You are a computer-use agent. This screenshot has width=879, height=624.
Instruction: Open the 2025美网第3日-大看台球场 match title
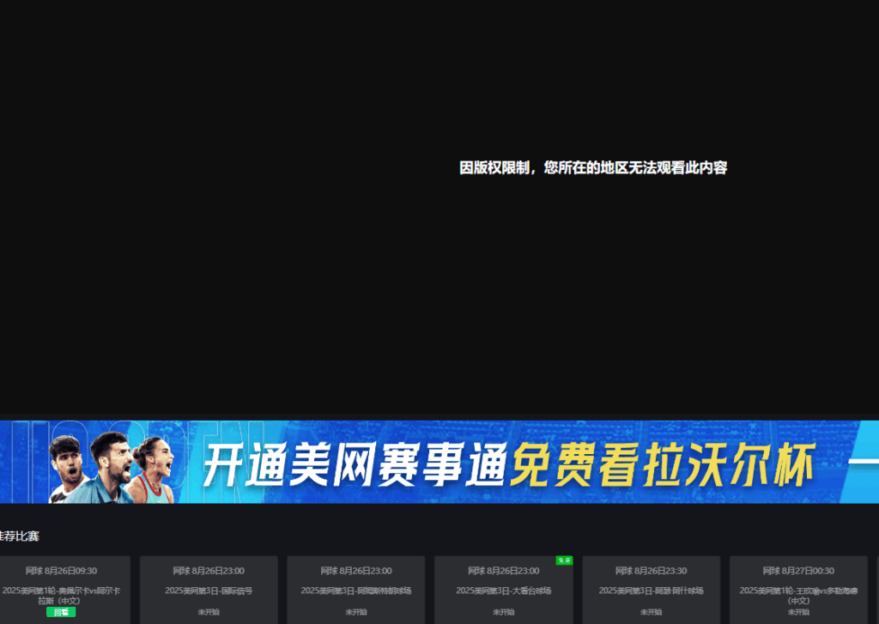[503, 591]
